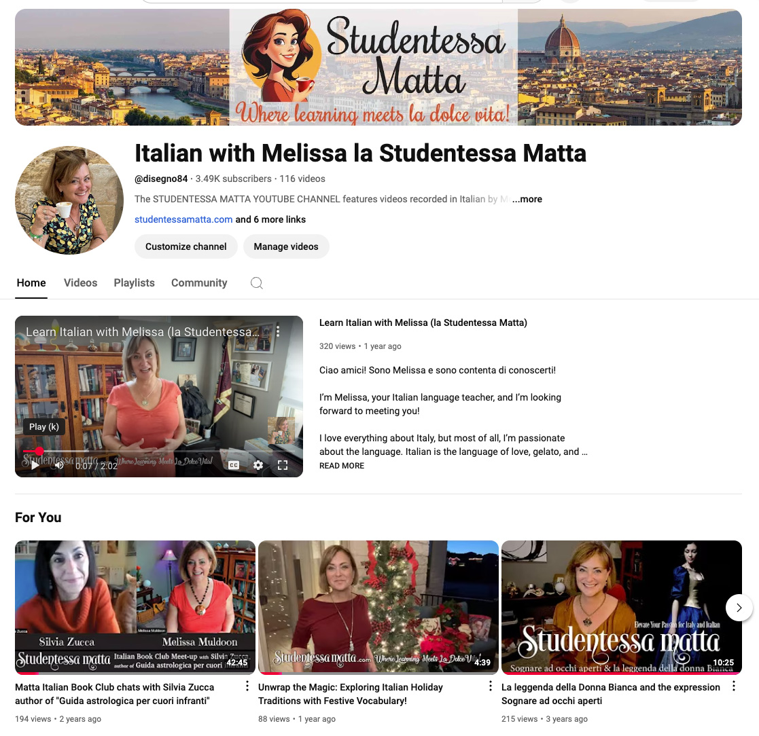The height and width of the screenshot is (736, 759).
Task: Click the Manage videos button
Action: [x=286, y=246]
